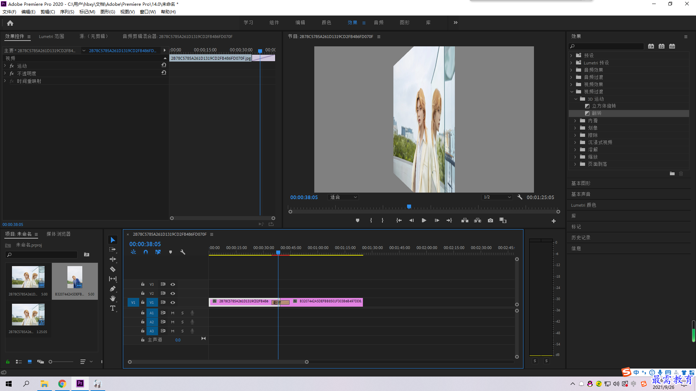Expand the 视频效果 folder
Viewport: 696px width, 391px height.
pyautogui.click(x=571, y=84)
